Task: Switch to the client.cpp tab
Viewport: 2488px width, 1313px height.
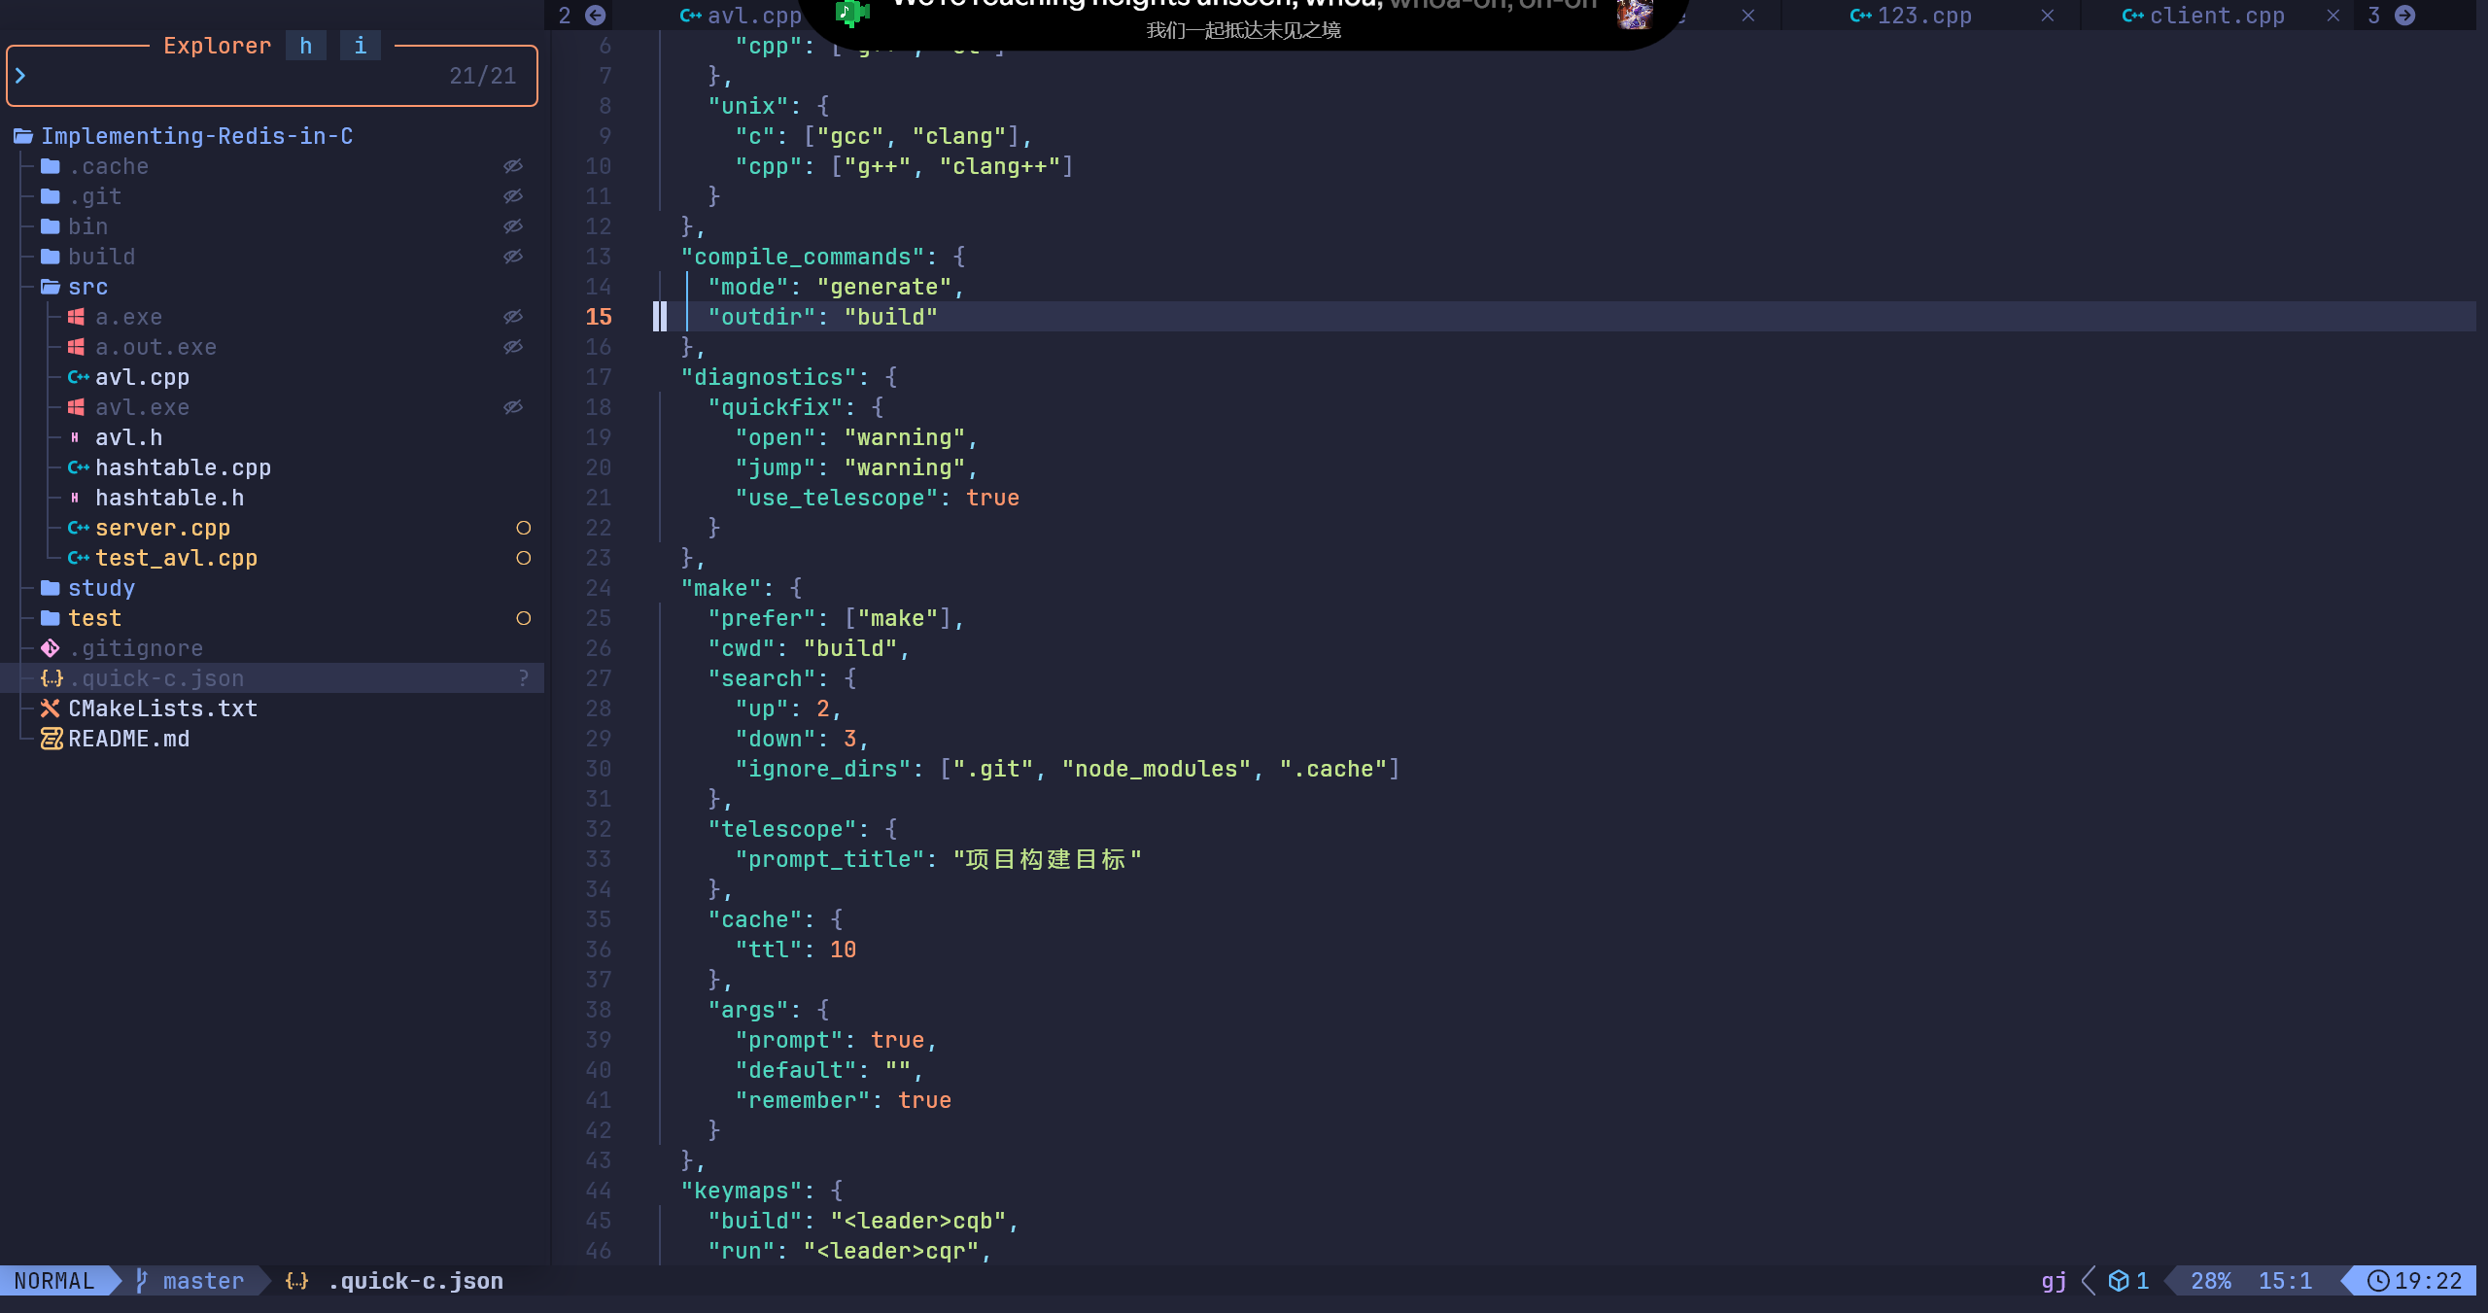Action: pyautogui.click(x=2215, y=16)
